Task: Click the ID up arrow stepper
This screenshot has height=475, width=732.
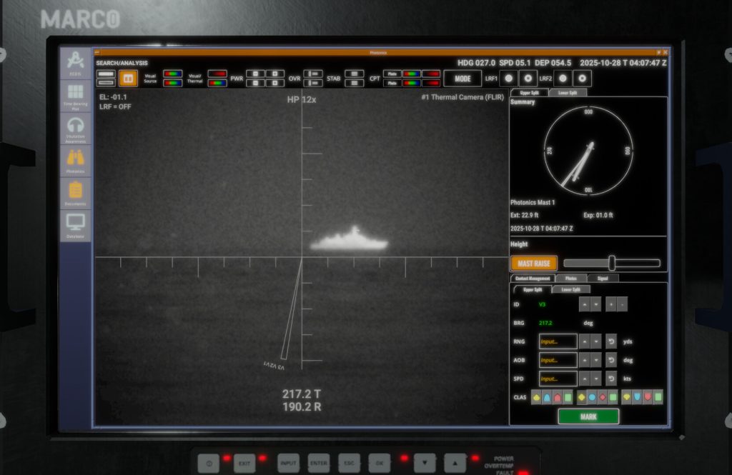Action: [x=584, y=304]
